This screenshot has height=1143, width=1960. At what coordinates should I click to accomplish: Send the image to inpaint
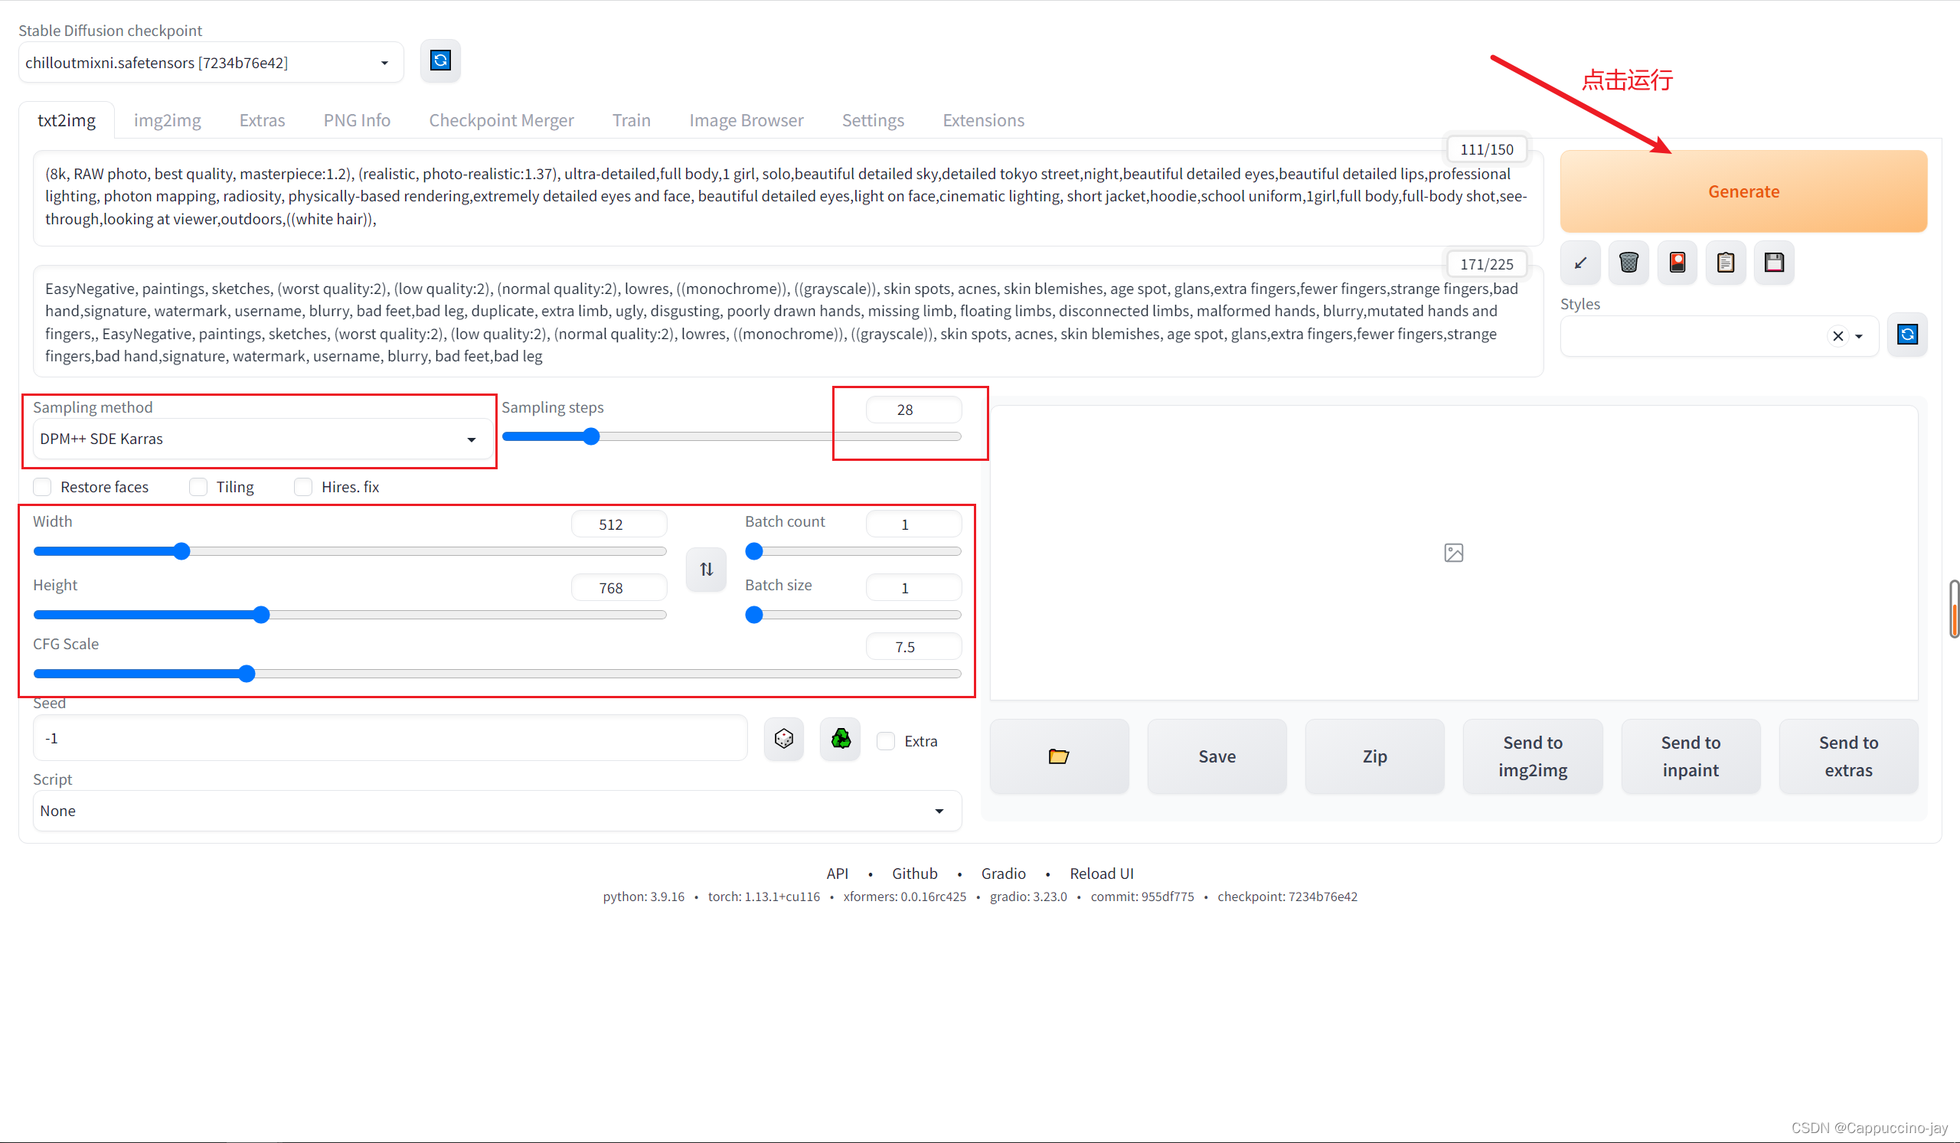point(1690,756)
